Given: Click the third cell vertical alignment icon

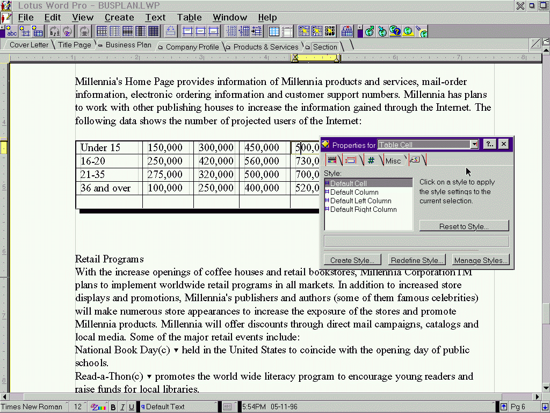Looking at the screenshot, I should [214, 32].
